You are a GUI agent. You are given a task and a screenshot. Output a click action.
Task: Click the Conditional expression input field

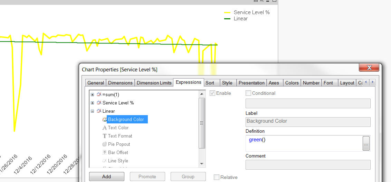[308, 103]
